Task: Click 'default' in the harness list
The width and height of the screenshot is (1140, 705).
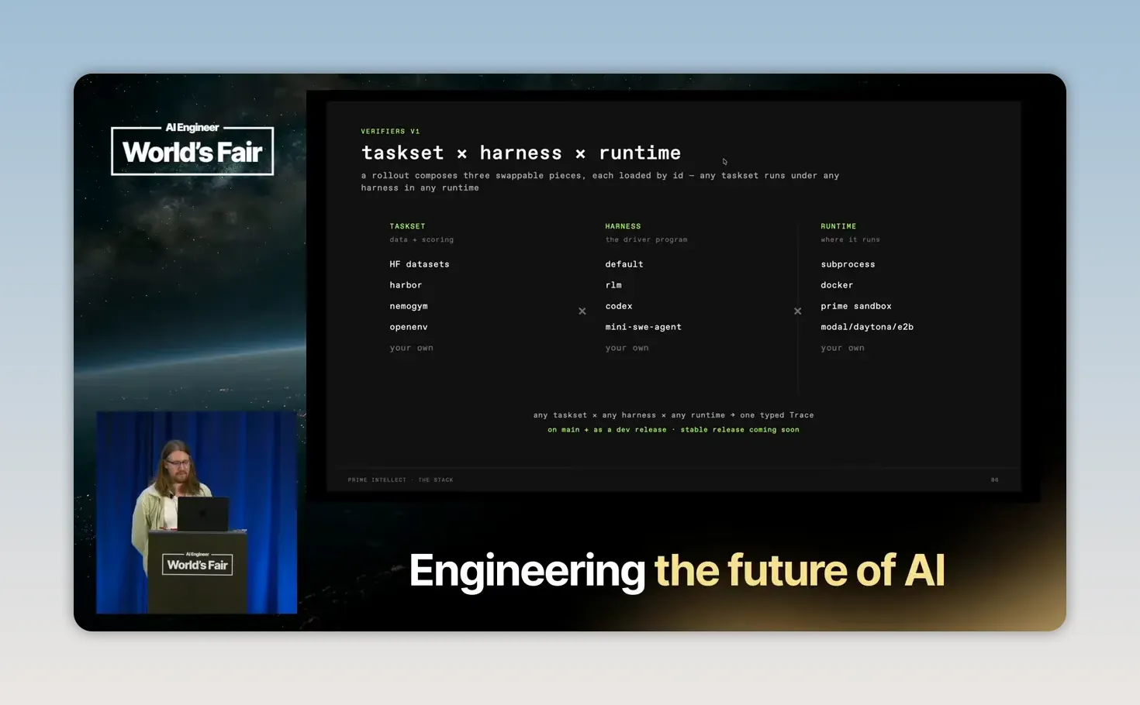Action: point(624,264)
